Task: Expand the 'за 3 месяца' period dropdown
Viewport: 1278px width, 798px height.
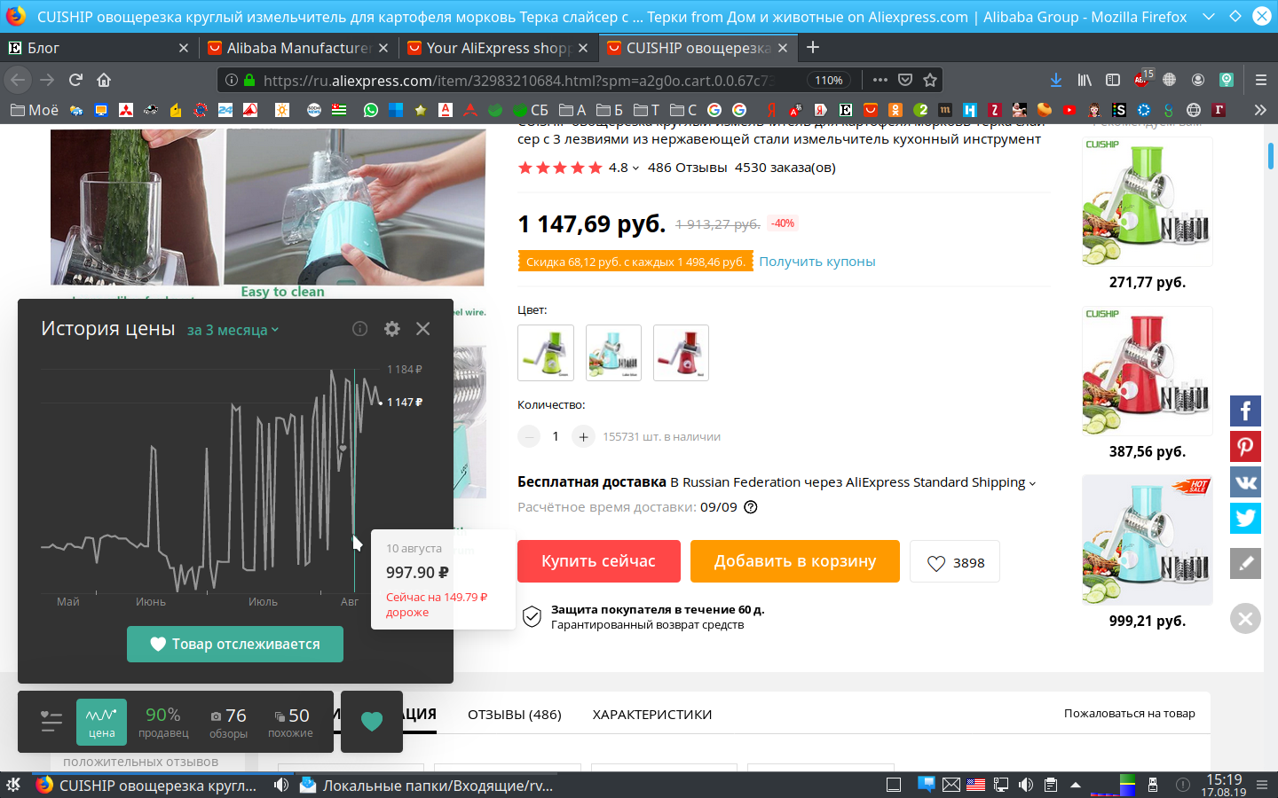Action: pos(233,330)
